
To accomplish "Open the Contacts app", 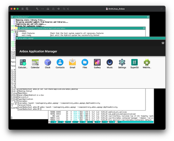I will (60, 64).
